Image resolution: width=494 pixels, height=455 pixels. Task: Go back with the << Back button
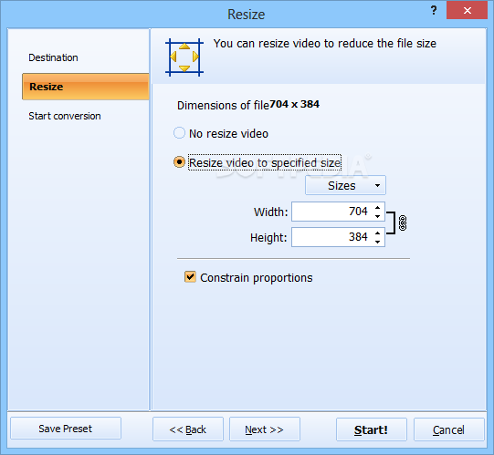click(x=188, y=429)
